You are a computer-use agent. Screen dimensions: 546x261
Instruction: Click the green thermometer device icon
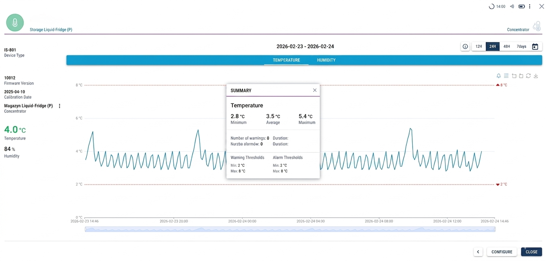tap(15, 23)
